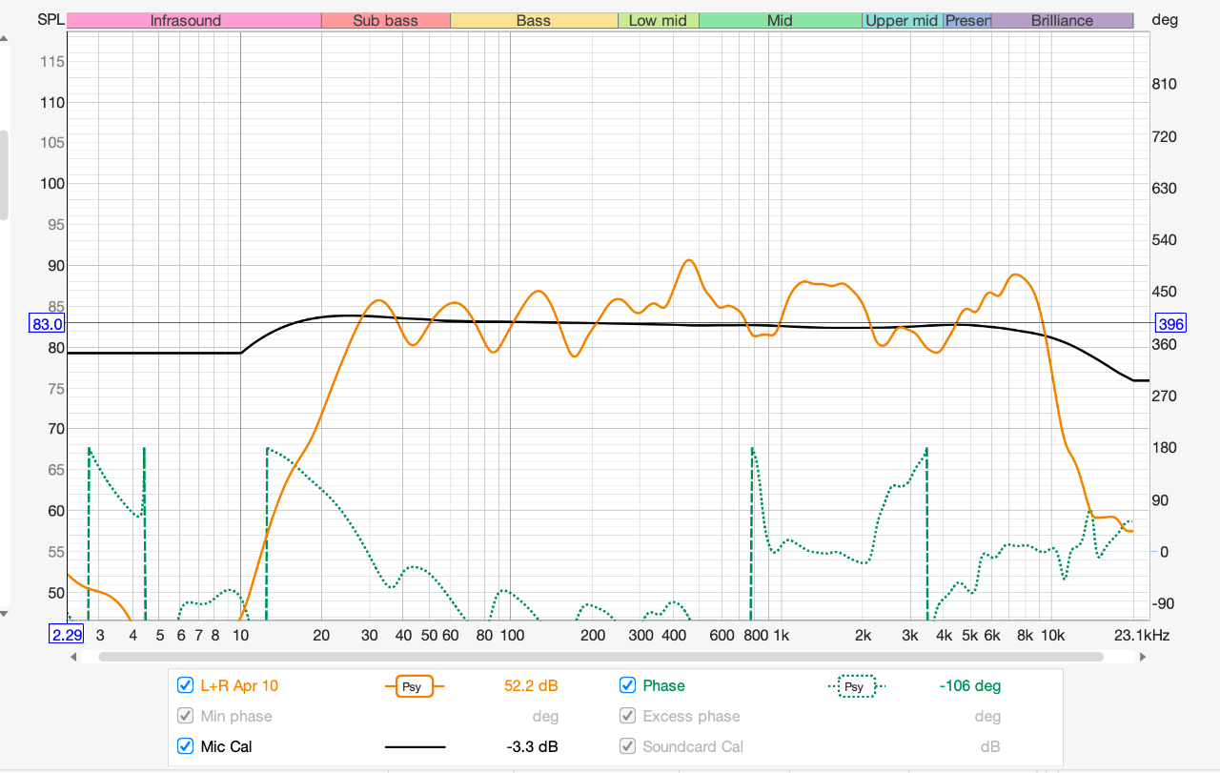Click the 2.29 start frequency value box

click(x=67, y=634)
